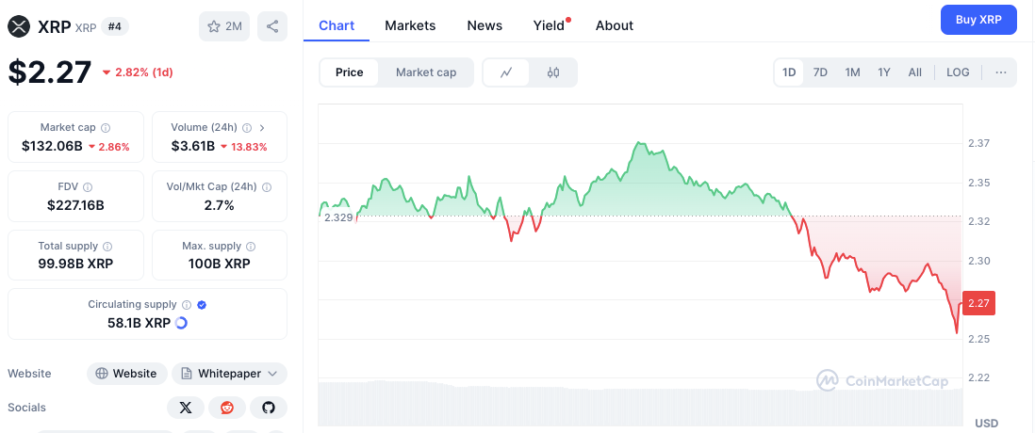Click the verified badge near Circulating supply
The image size is (1035, 433).
(202, 305)
